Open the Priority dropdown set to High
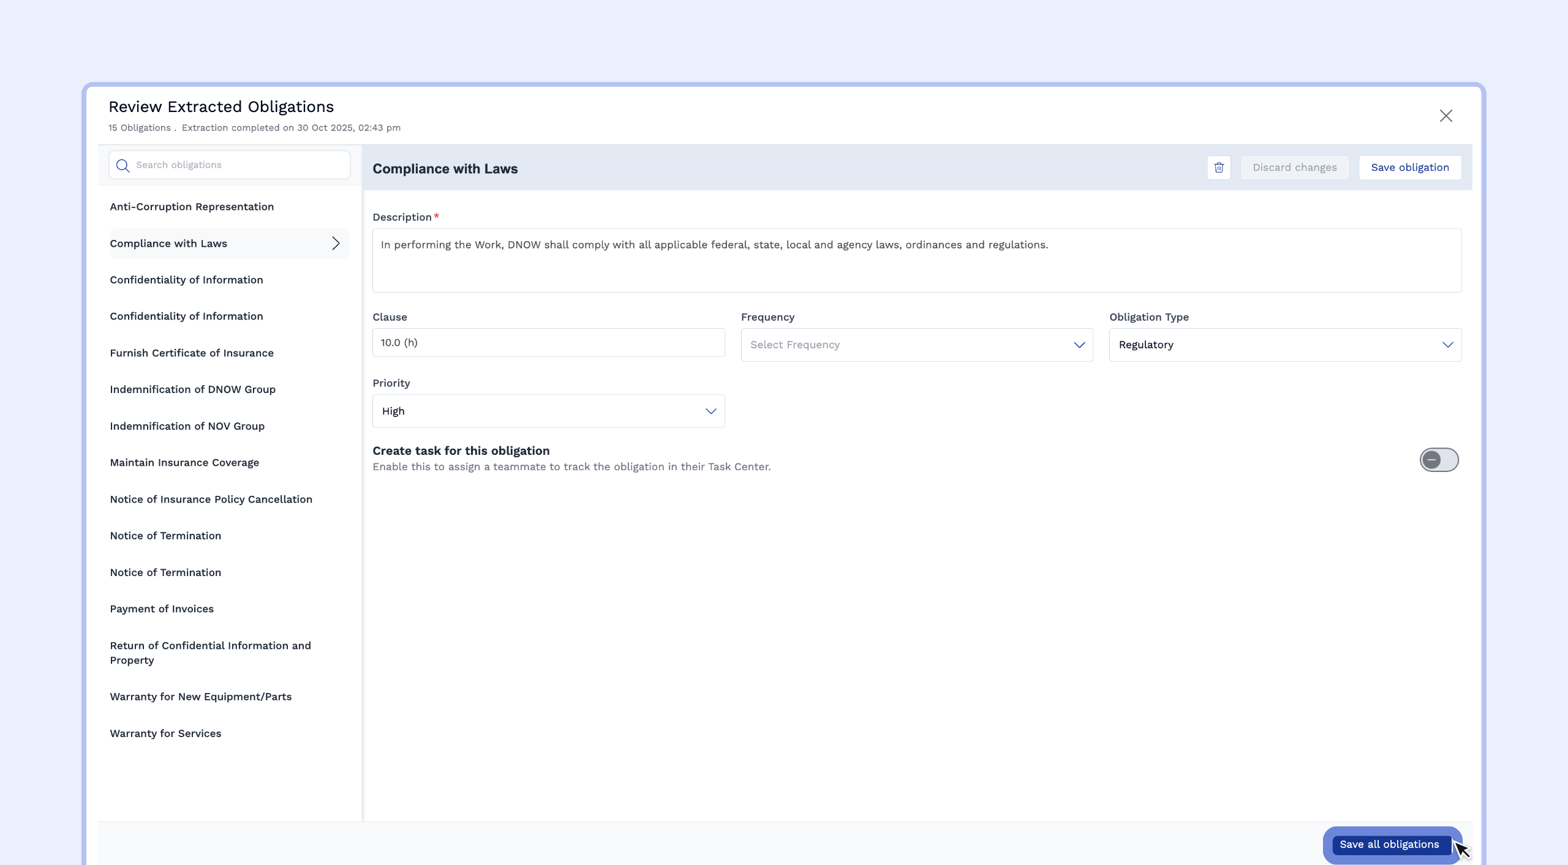The height and width of the screenshot is (865, 1568). point(548,411)
